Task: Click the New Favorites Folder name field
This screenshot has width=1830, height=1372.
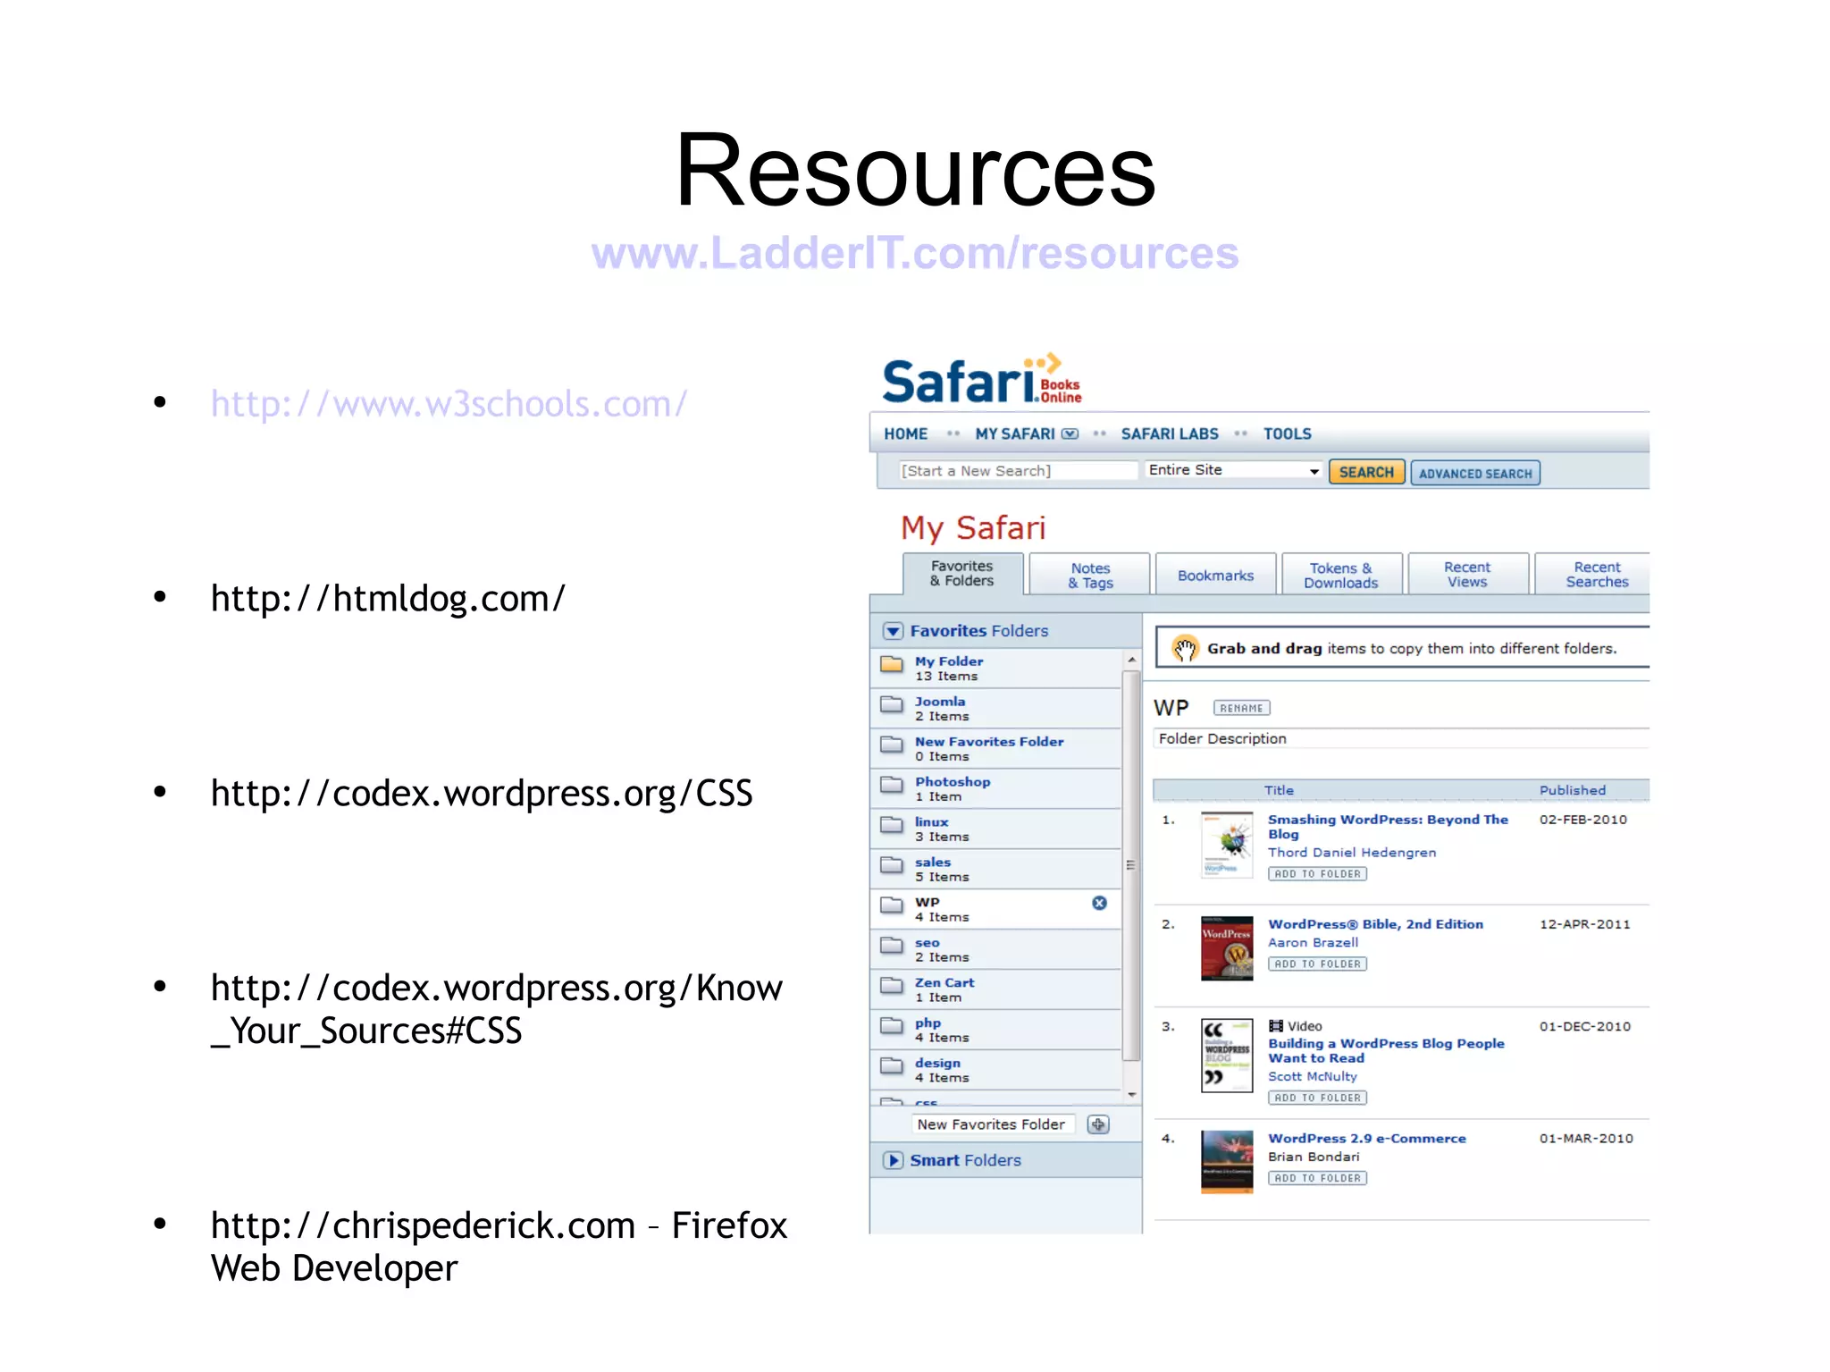Action: pyautogui.click(x=992, y=1124)
